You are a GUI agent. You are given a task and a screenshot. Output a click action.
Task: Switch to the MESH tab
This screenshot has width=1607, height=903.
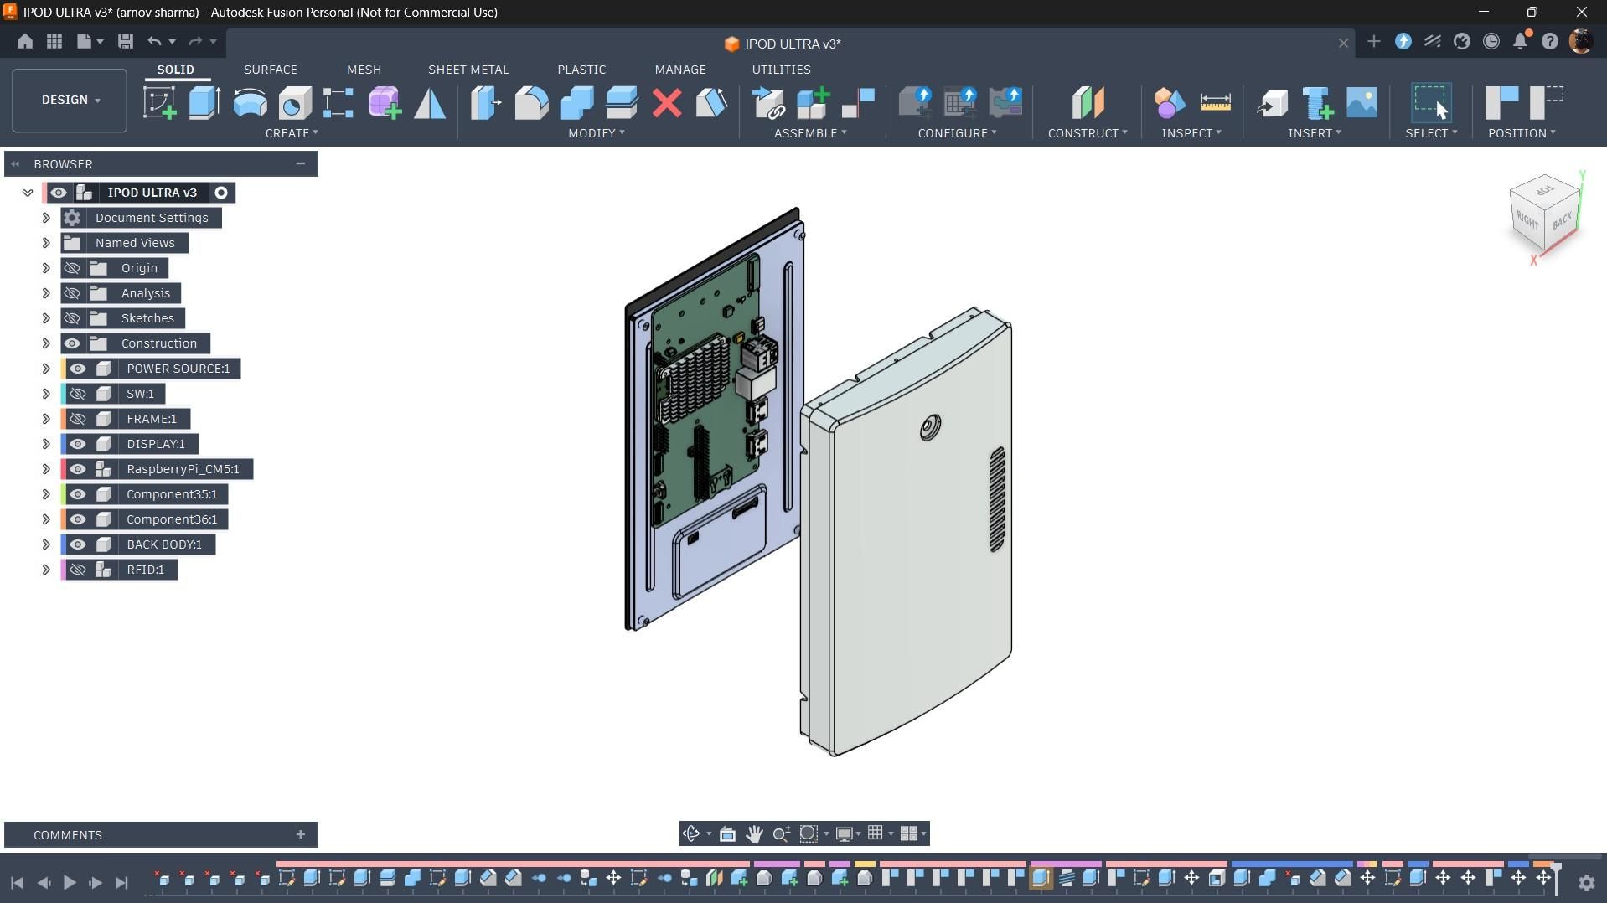(364, 70)
